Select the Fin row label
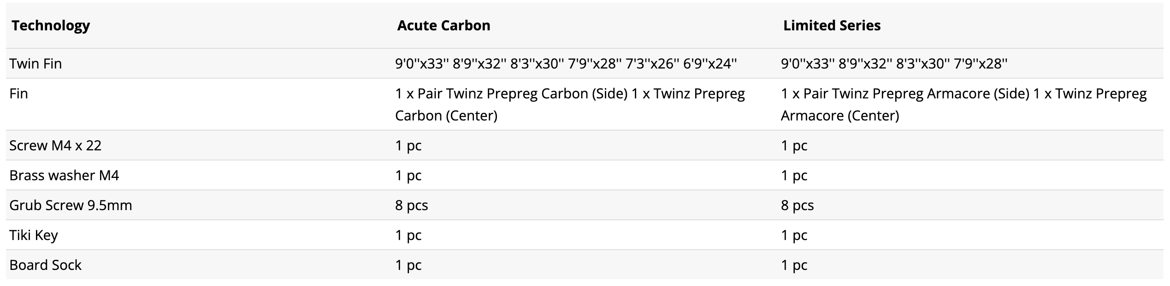The image size is (1170, 286). (18, 94)
